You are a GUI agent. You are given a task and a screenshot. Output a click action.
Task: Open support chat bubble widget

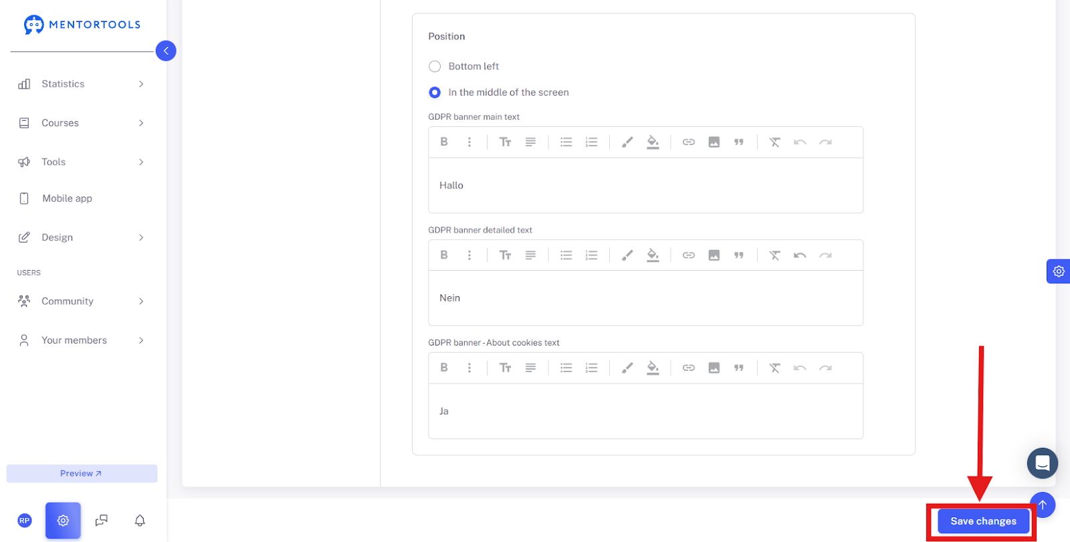click(1042, 463)
